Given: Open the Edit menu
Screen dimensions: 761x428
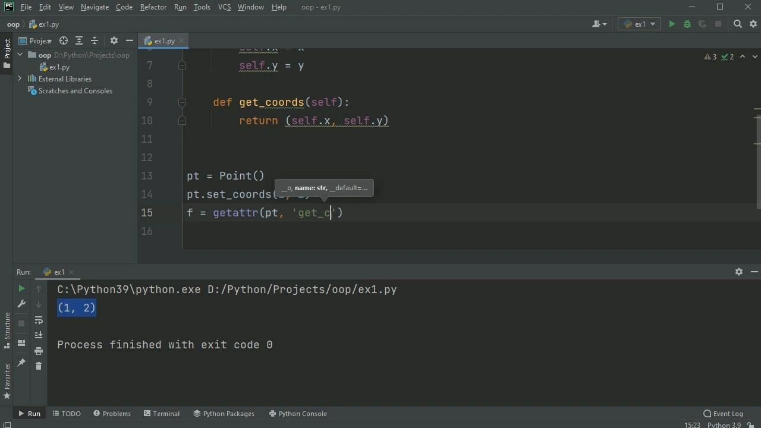Looking at the screenshot, I should click(45, 7).
